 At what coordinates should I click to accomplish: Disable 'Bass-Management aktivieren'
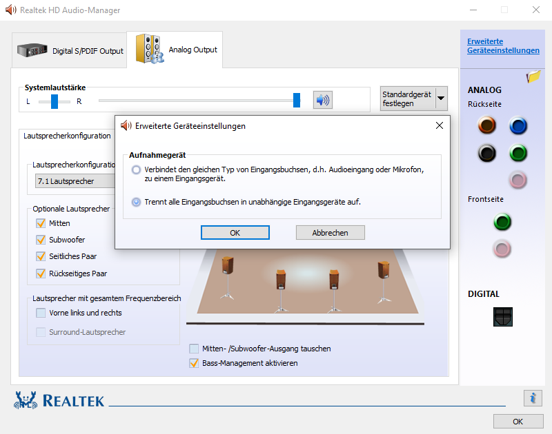pos(194,363)
